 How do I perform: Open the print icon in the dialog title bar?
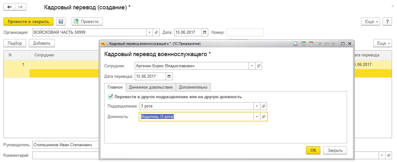(295, 44)
